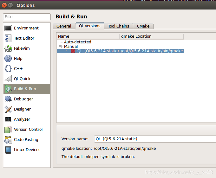Open the Designer category label
Screen dimensions: 216x178
(x=22, y=109)
